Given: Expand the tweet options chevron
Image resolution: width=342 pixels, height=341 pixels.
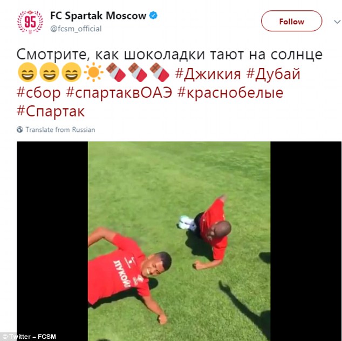Looking at the screenshot, I should [x=337, y=22].
